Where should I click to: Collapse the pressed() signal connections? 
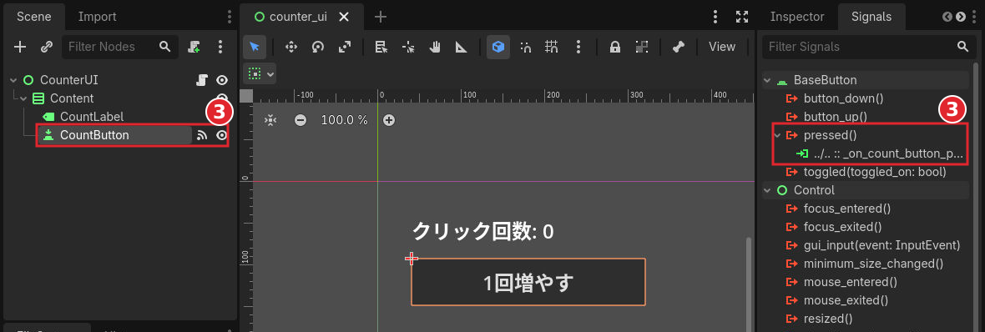[x=778, y=135]
